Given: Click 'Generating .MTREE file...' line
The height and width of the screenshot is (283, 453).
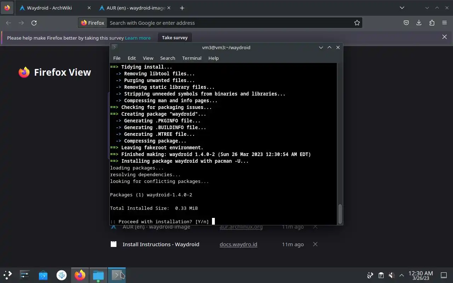Looking at the screenshot, I should [x=155, y=134].
